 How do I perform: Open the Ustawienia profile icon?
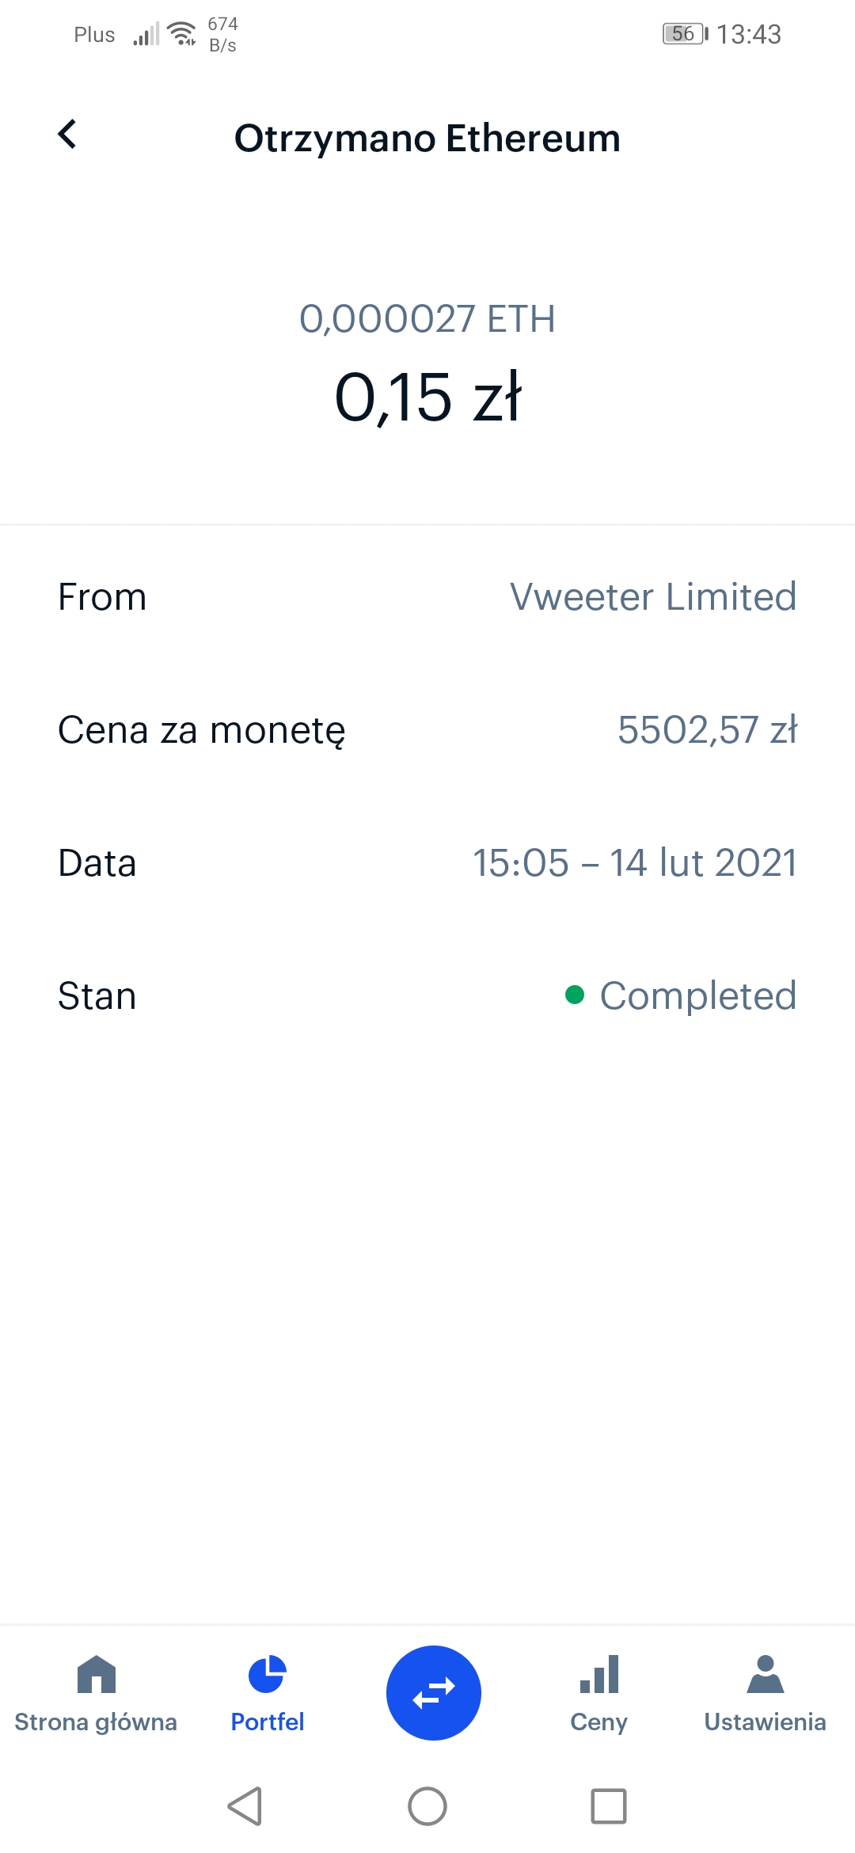[x=766, y=1674]
